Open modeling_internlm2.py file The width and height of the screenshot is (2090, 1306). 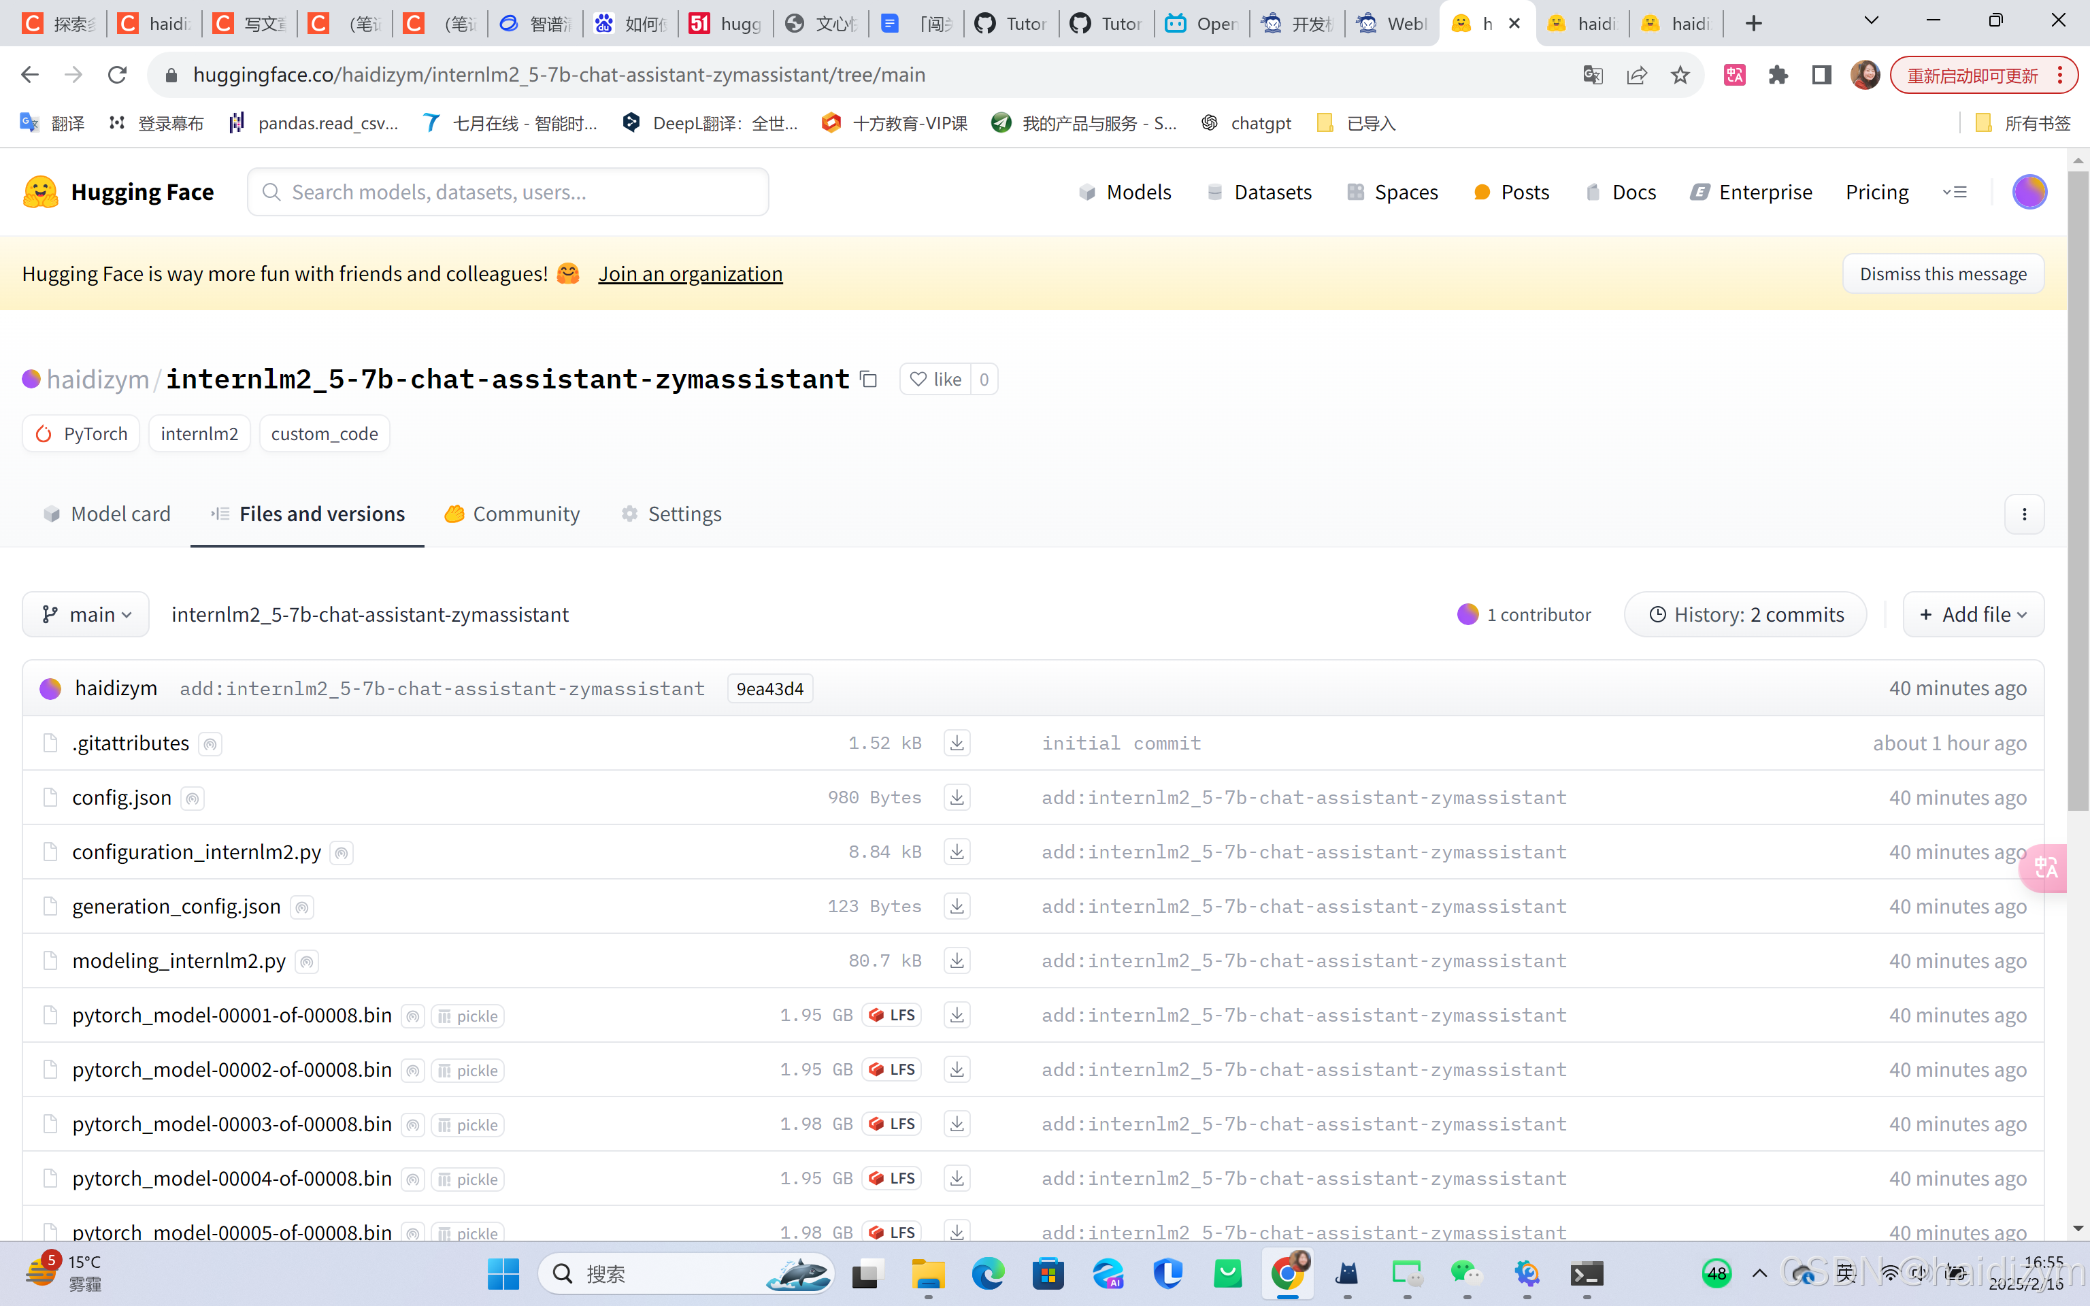click(179, 960)
